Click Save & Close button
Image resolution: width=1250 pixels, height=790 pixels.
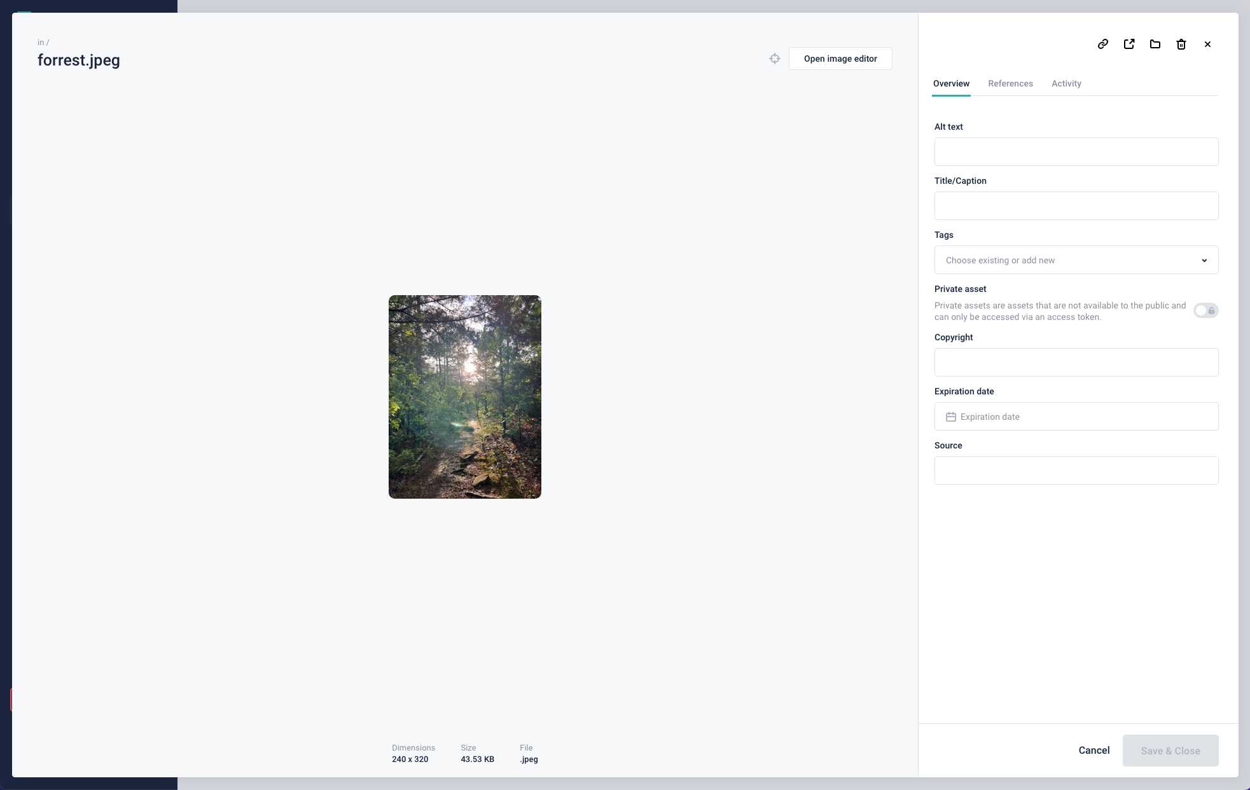pyautogui.click(x=1170, y=751)
